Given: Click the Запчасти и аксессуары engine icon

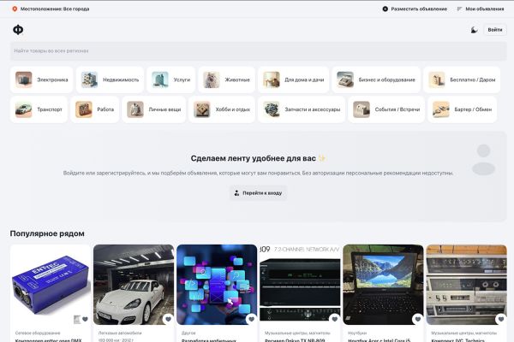Looking at the screenshot, I should [272, 109].
